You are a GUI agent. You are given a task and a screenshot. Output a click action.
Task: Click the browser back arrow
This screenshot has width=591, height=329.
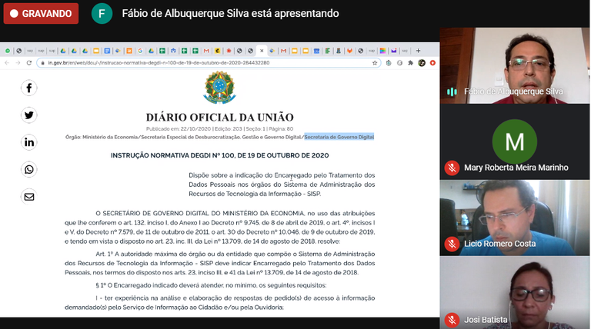click(8, 63)
